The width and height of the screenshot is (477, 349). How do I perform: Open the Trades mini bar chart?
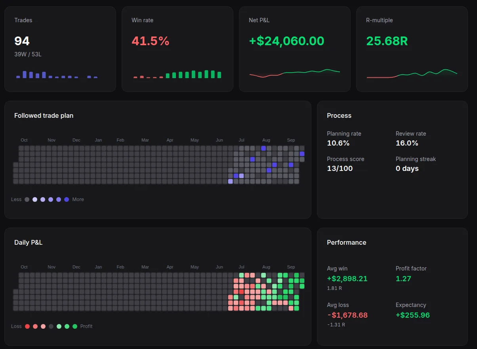(57, 75)
